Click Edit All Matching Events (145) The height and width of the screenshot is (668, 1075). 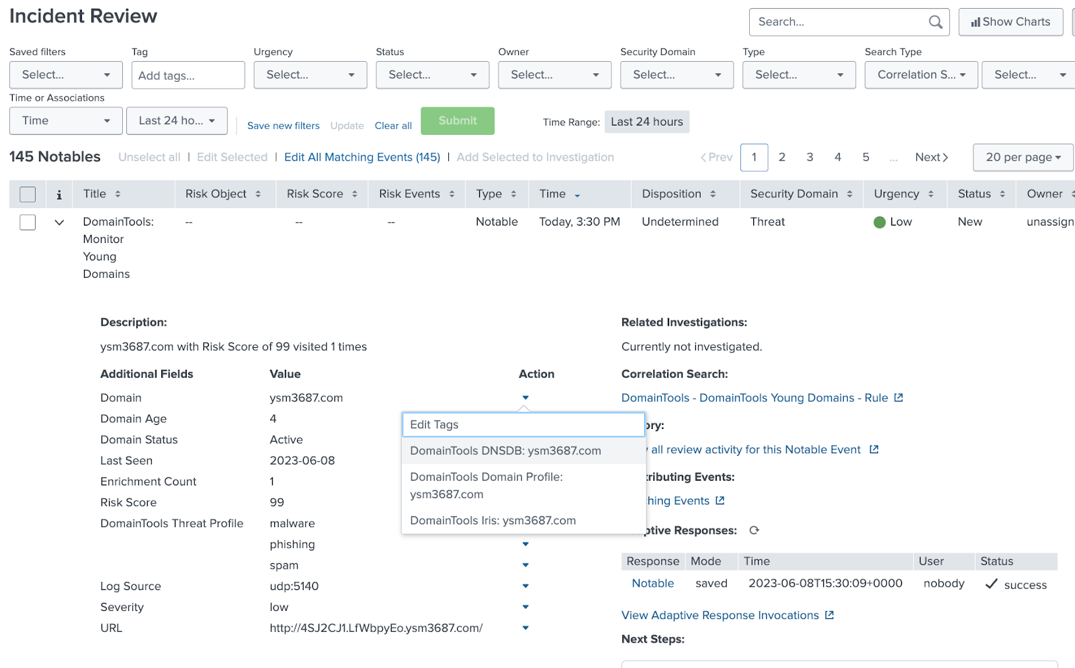point(362,157)
